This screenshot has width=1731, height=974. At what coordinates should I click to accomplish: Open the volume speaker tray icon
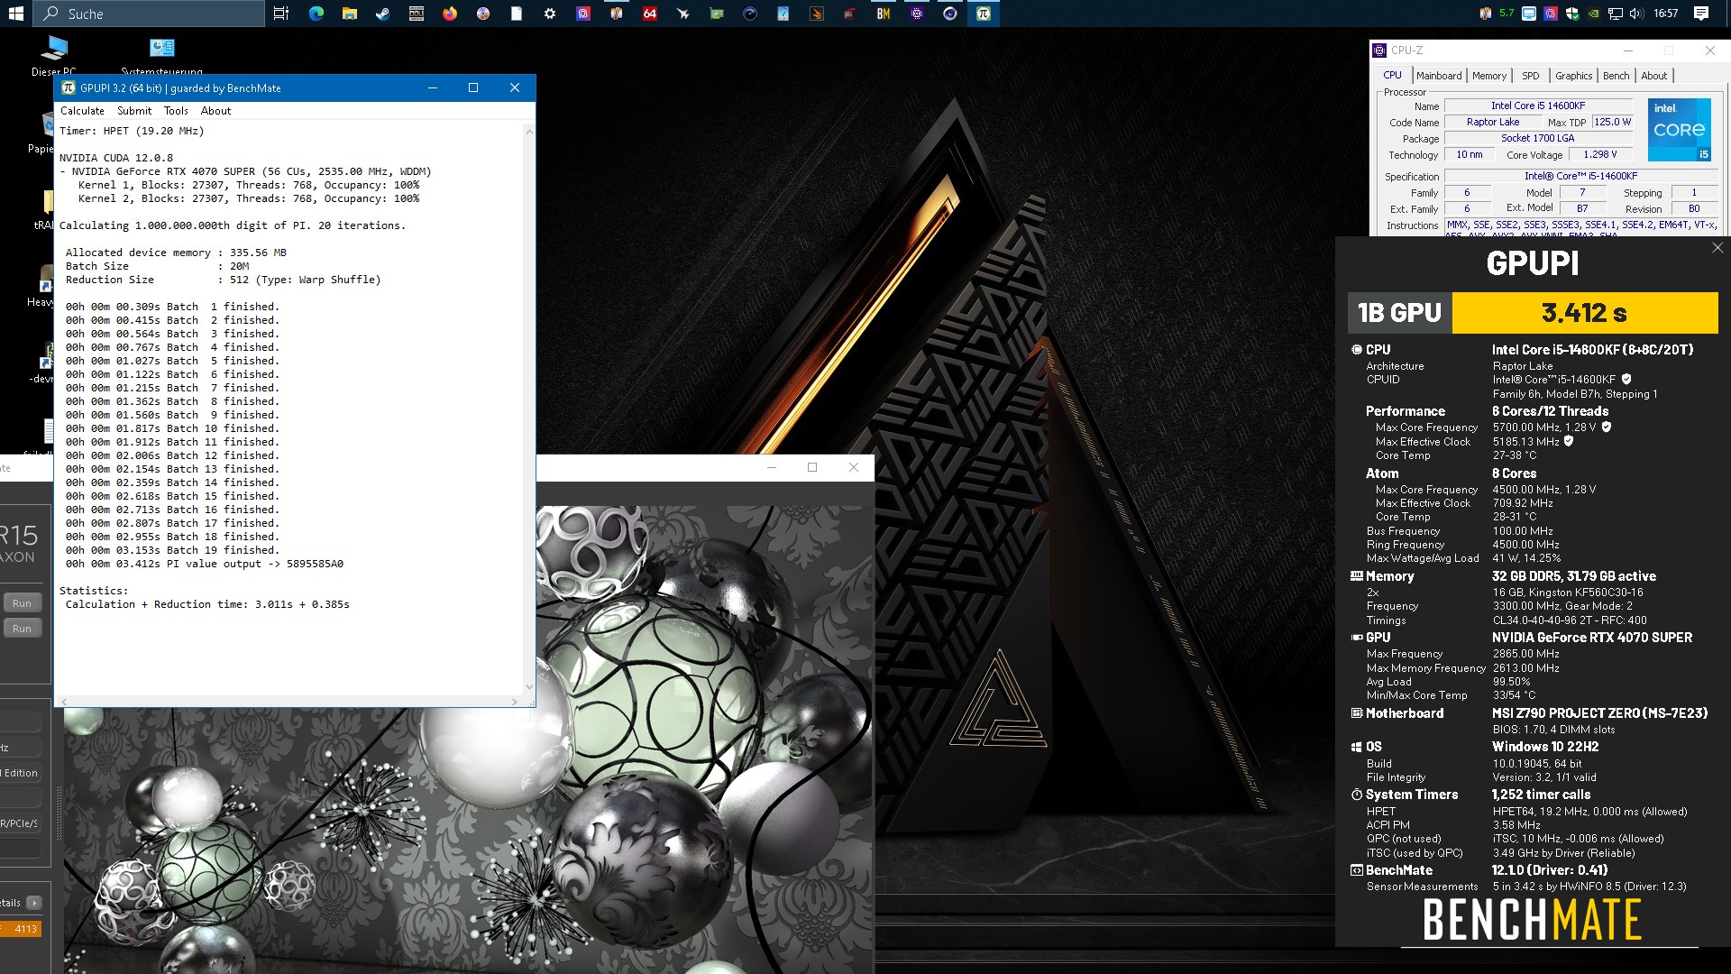pos(1636,14)
